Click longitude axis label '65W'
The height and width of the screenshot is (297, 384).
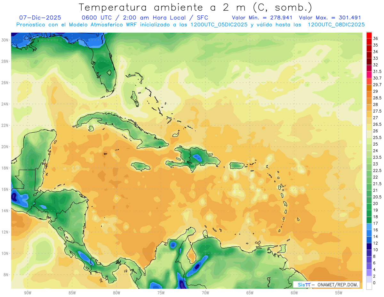pos(250,293)
